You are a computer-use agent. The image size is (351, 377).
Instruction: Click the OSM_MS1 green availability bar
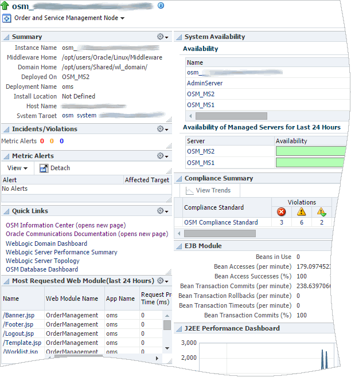pos(310,163)
